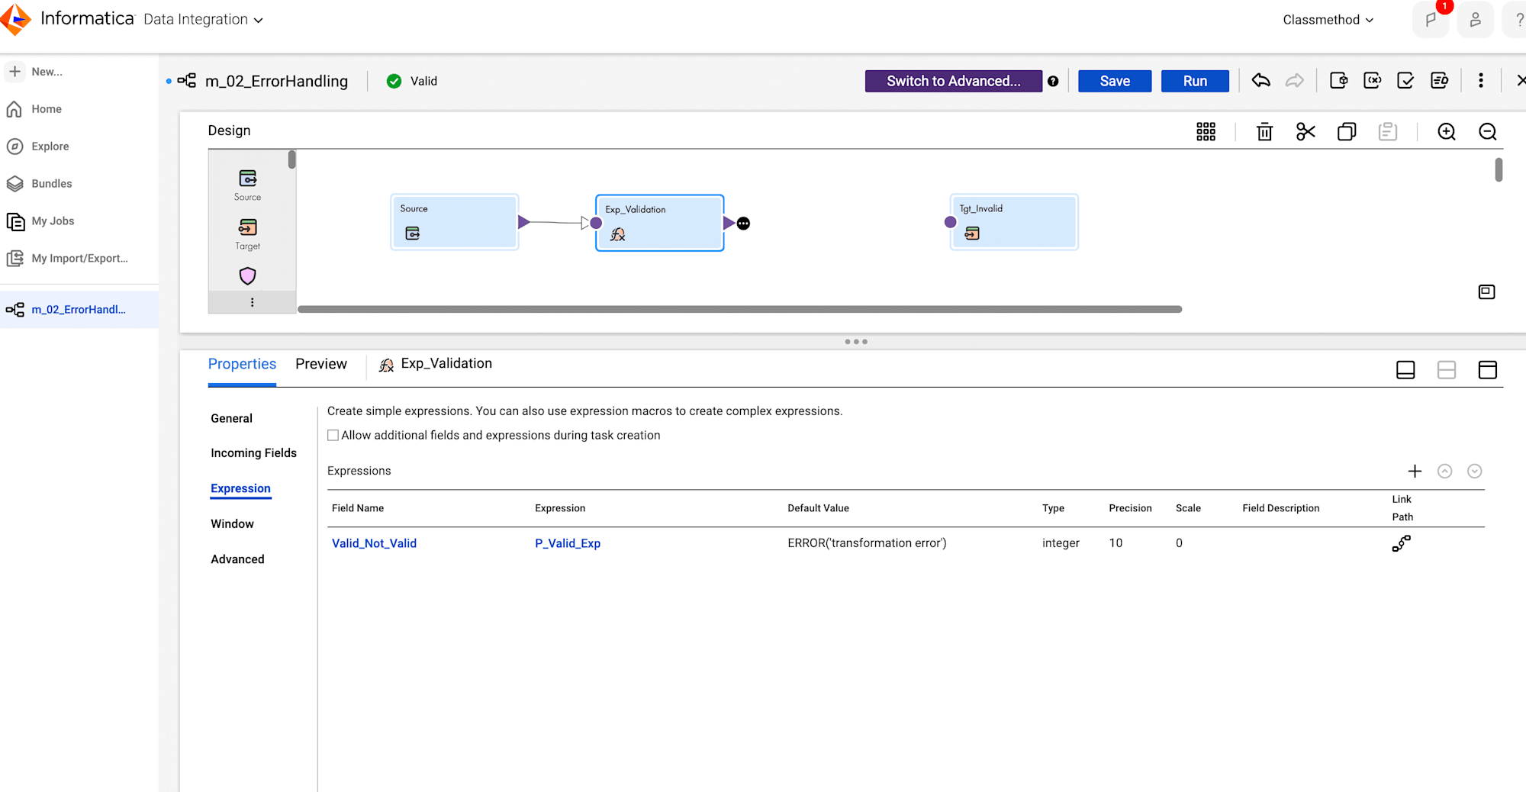Copy selected transformation icon
Screen dimensions: 1526x792
[x=1347, y=131]
